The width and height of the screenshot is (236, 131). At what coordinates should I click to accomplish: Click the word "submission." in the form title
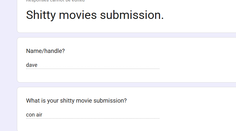coord(132,15)
